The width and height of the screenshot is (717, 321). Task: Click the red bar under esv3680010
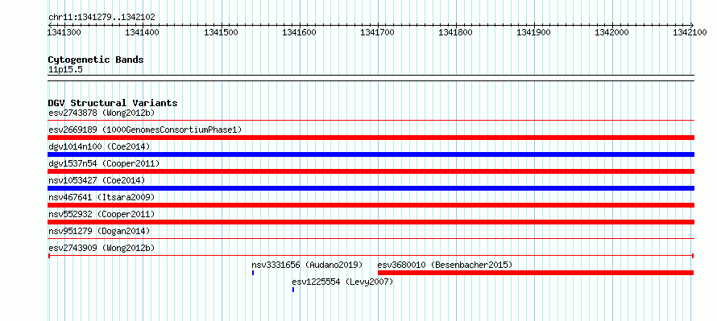(x=536, y=273)
